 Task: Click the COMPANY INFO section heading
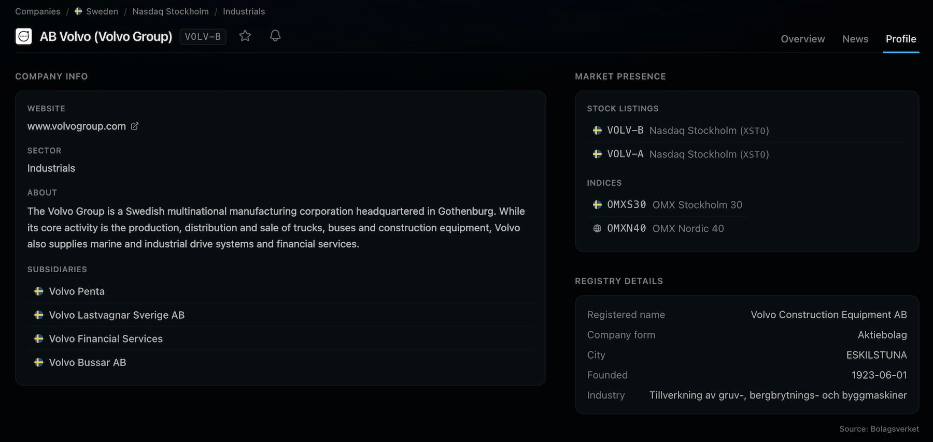51,77
